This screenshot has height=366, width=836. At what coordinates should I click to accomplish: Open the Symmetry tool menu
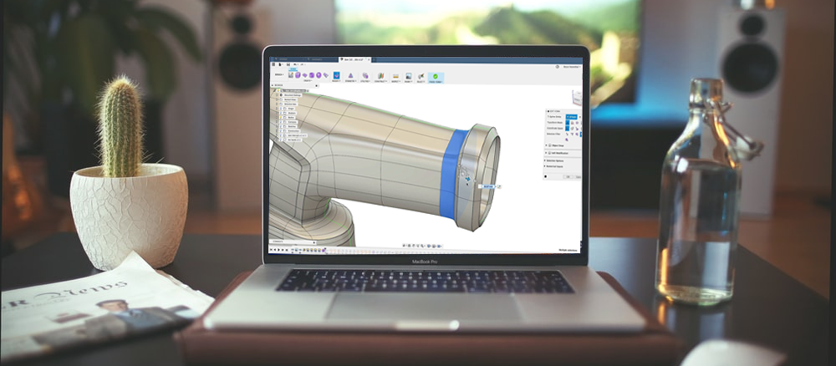tap(350, 77)
